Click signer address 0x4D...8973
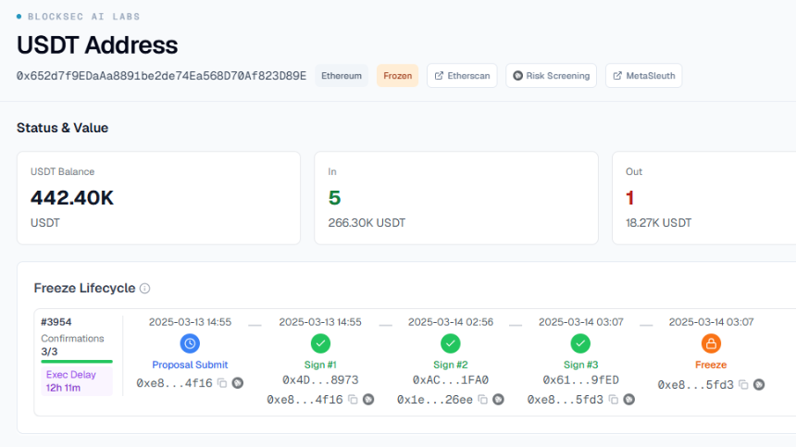796x447 pixels. pos(320,380)
